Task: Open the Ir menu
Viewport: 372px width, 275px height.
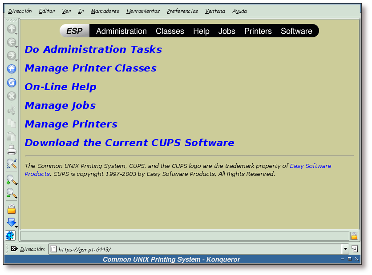Action: (81, 11)
